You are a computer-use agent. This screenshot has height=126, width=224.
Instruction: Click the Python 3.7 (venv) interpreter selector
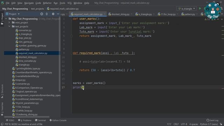click(209, 124)
